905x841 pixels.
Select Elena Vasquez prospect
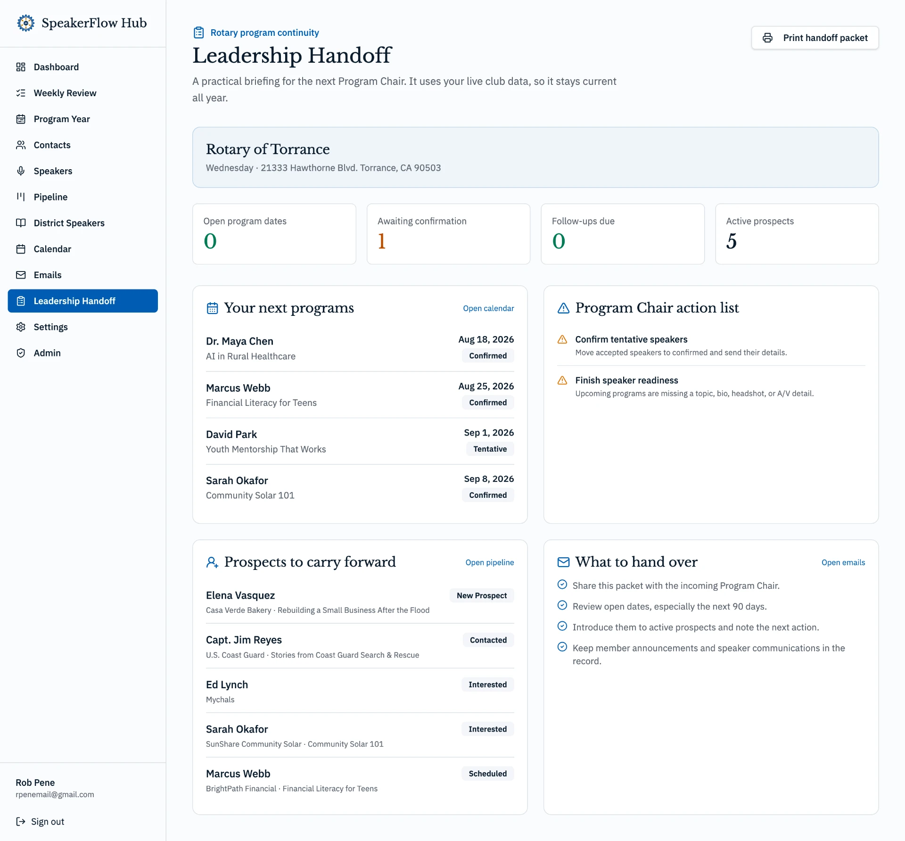click(360, 602)
